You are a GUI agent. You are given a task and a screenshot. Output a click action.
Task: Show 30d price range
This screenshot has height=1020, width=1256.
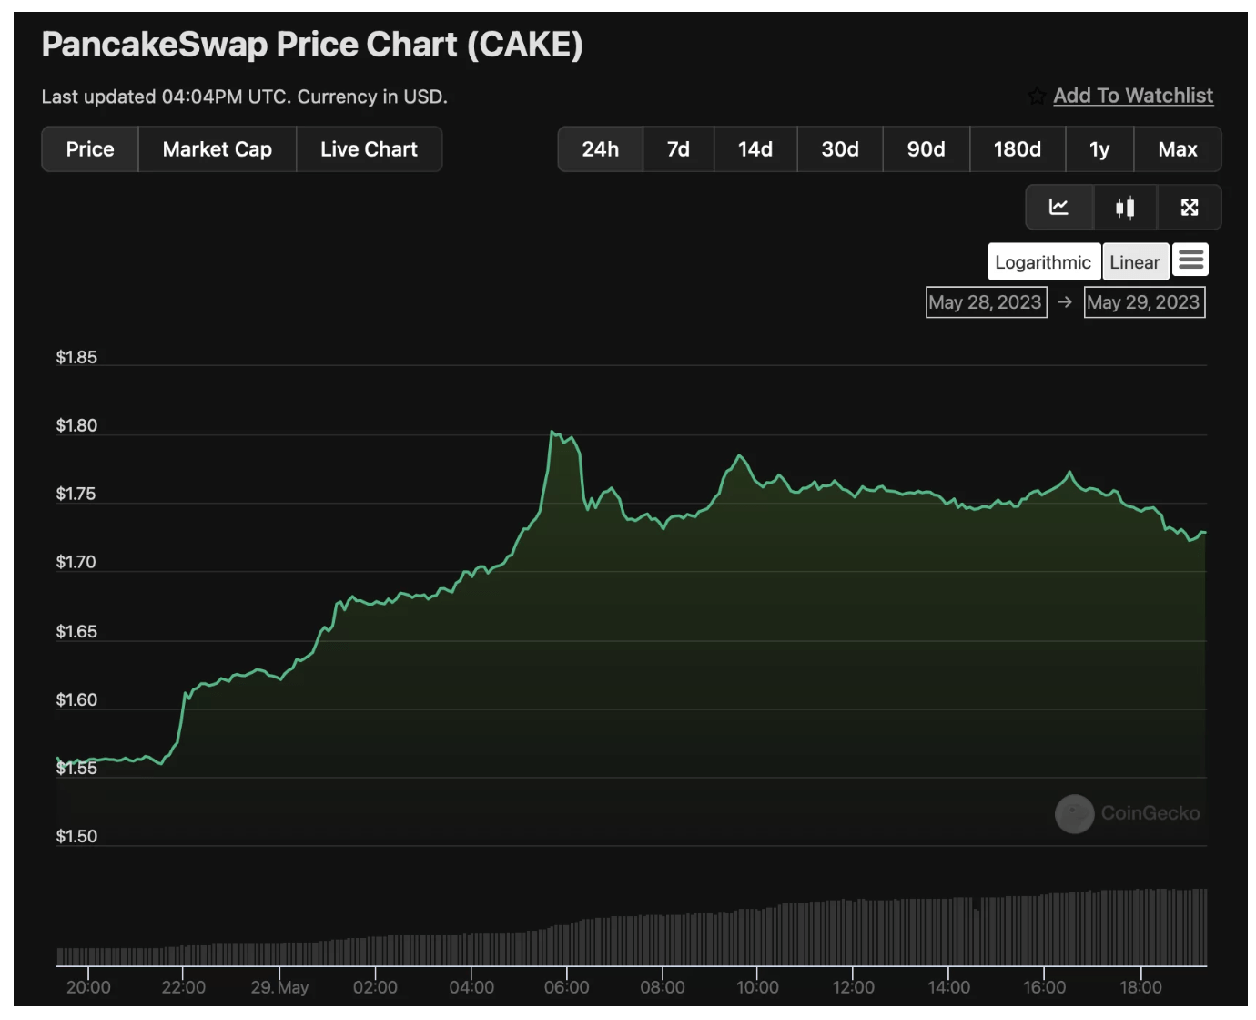tap(840, 149)
